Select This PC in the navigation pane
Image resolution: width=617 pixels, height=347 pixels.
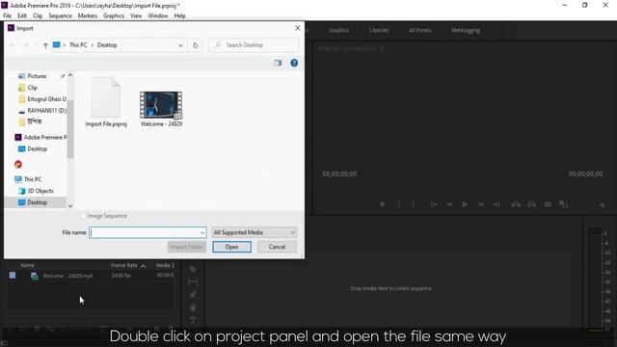[33, 179]
